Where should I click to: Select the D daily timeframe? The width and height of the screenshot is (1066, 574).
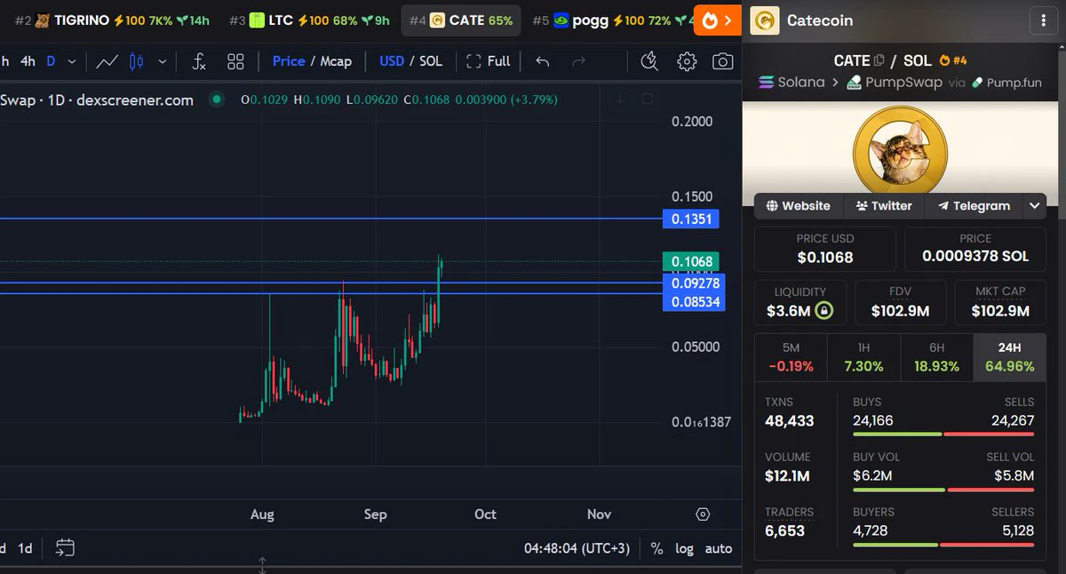click(51, 61)
